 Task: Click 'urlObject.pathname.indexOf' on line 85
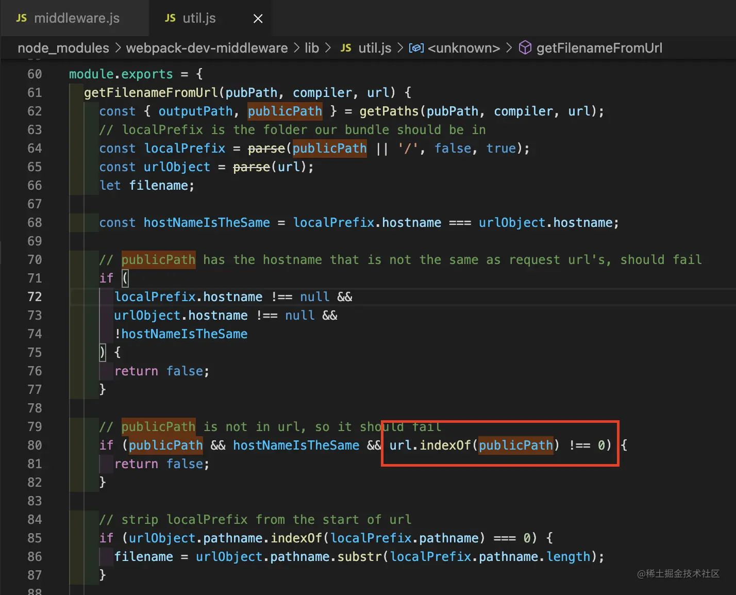(x=225, y=538)
